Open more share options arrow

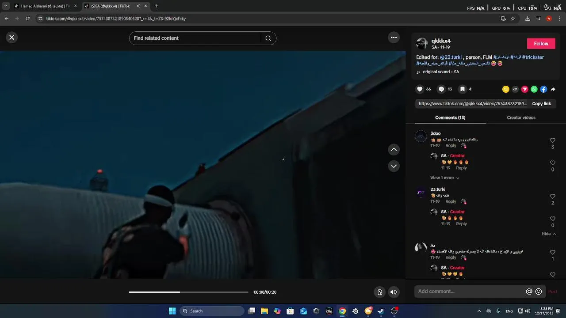[553, 89]
